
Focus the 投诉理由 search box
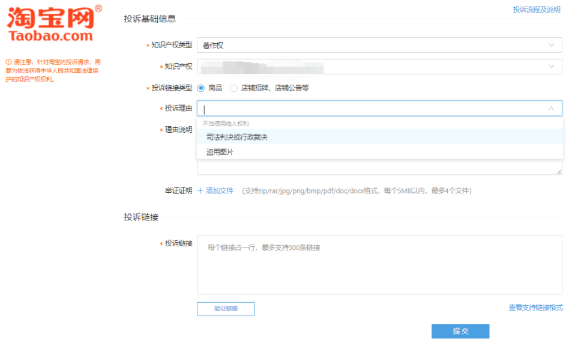click(372, 109)
